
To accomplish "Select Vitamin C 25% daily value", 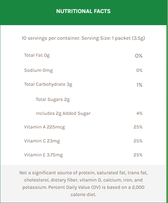I will pyautogui.click(x=138, y=141).
